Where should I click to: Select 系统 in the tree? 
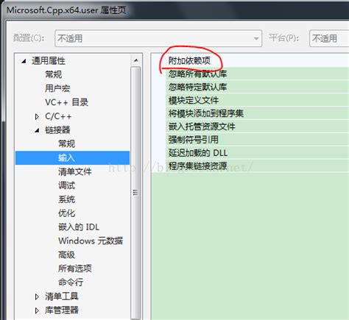66,199
